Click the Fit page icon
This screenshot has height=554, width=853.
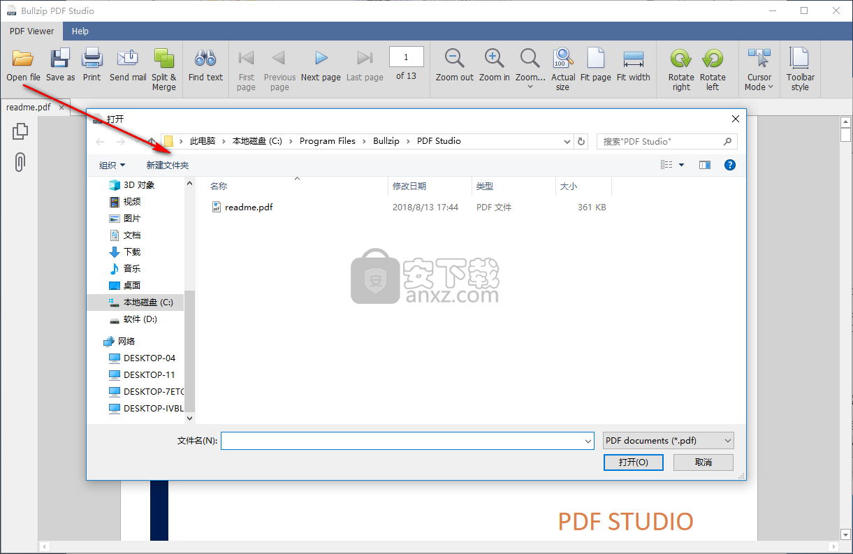(596, 59)
